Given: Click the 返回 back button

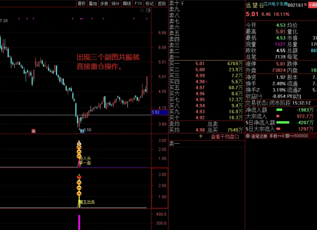Looking at the screenshot, I should (x=161, y=3).
